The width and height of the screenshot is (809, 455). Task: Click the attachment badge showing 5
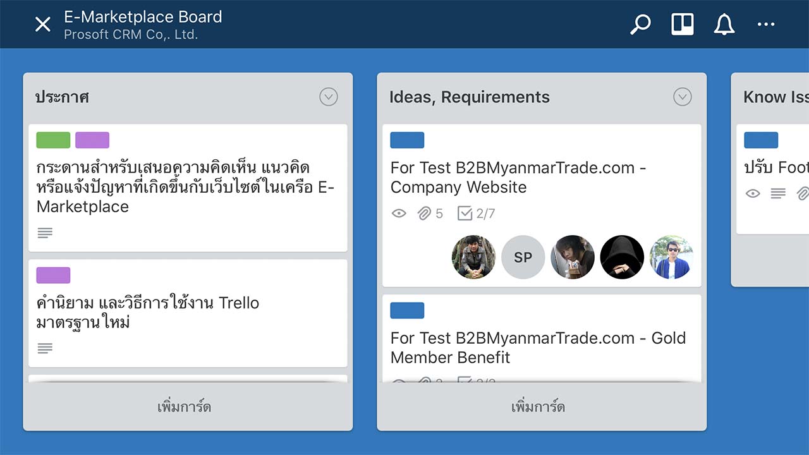430,213
